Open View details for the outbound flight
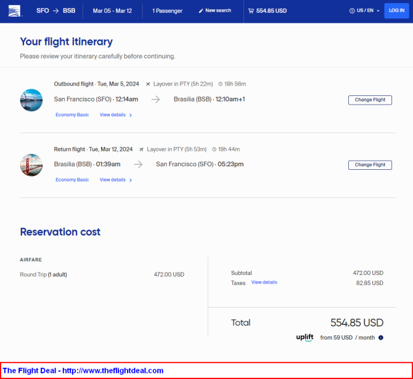 tap(113, 115)
